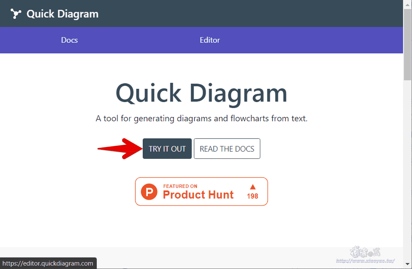
Task: Click the FEATURED ON label in badge
Action: [x=180, y=186]
